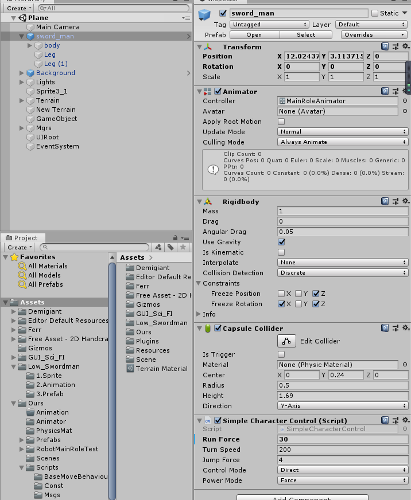The width and height of the screenshot is (411, 500).
Task: Click the Project panel lock icon
Action: [175, 238]
